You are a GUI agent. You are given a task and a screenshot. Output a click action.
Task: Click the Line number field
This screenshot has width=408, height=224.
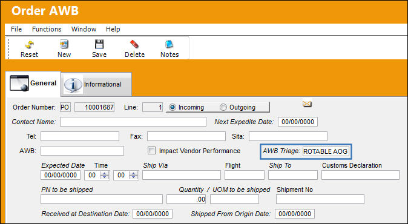pos(153,107)
